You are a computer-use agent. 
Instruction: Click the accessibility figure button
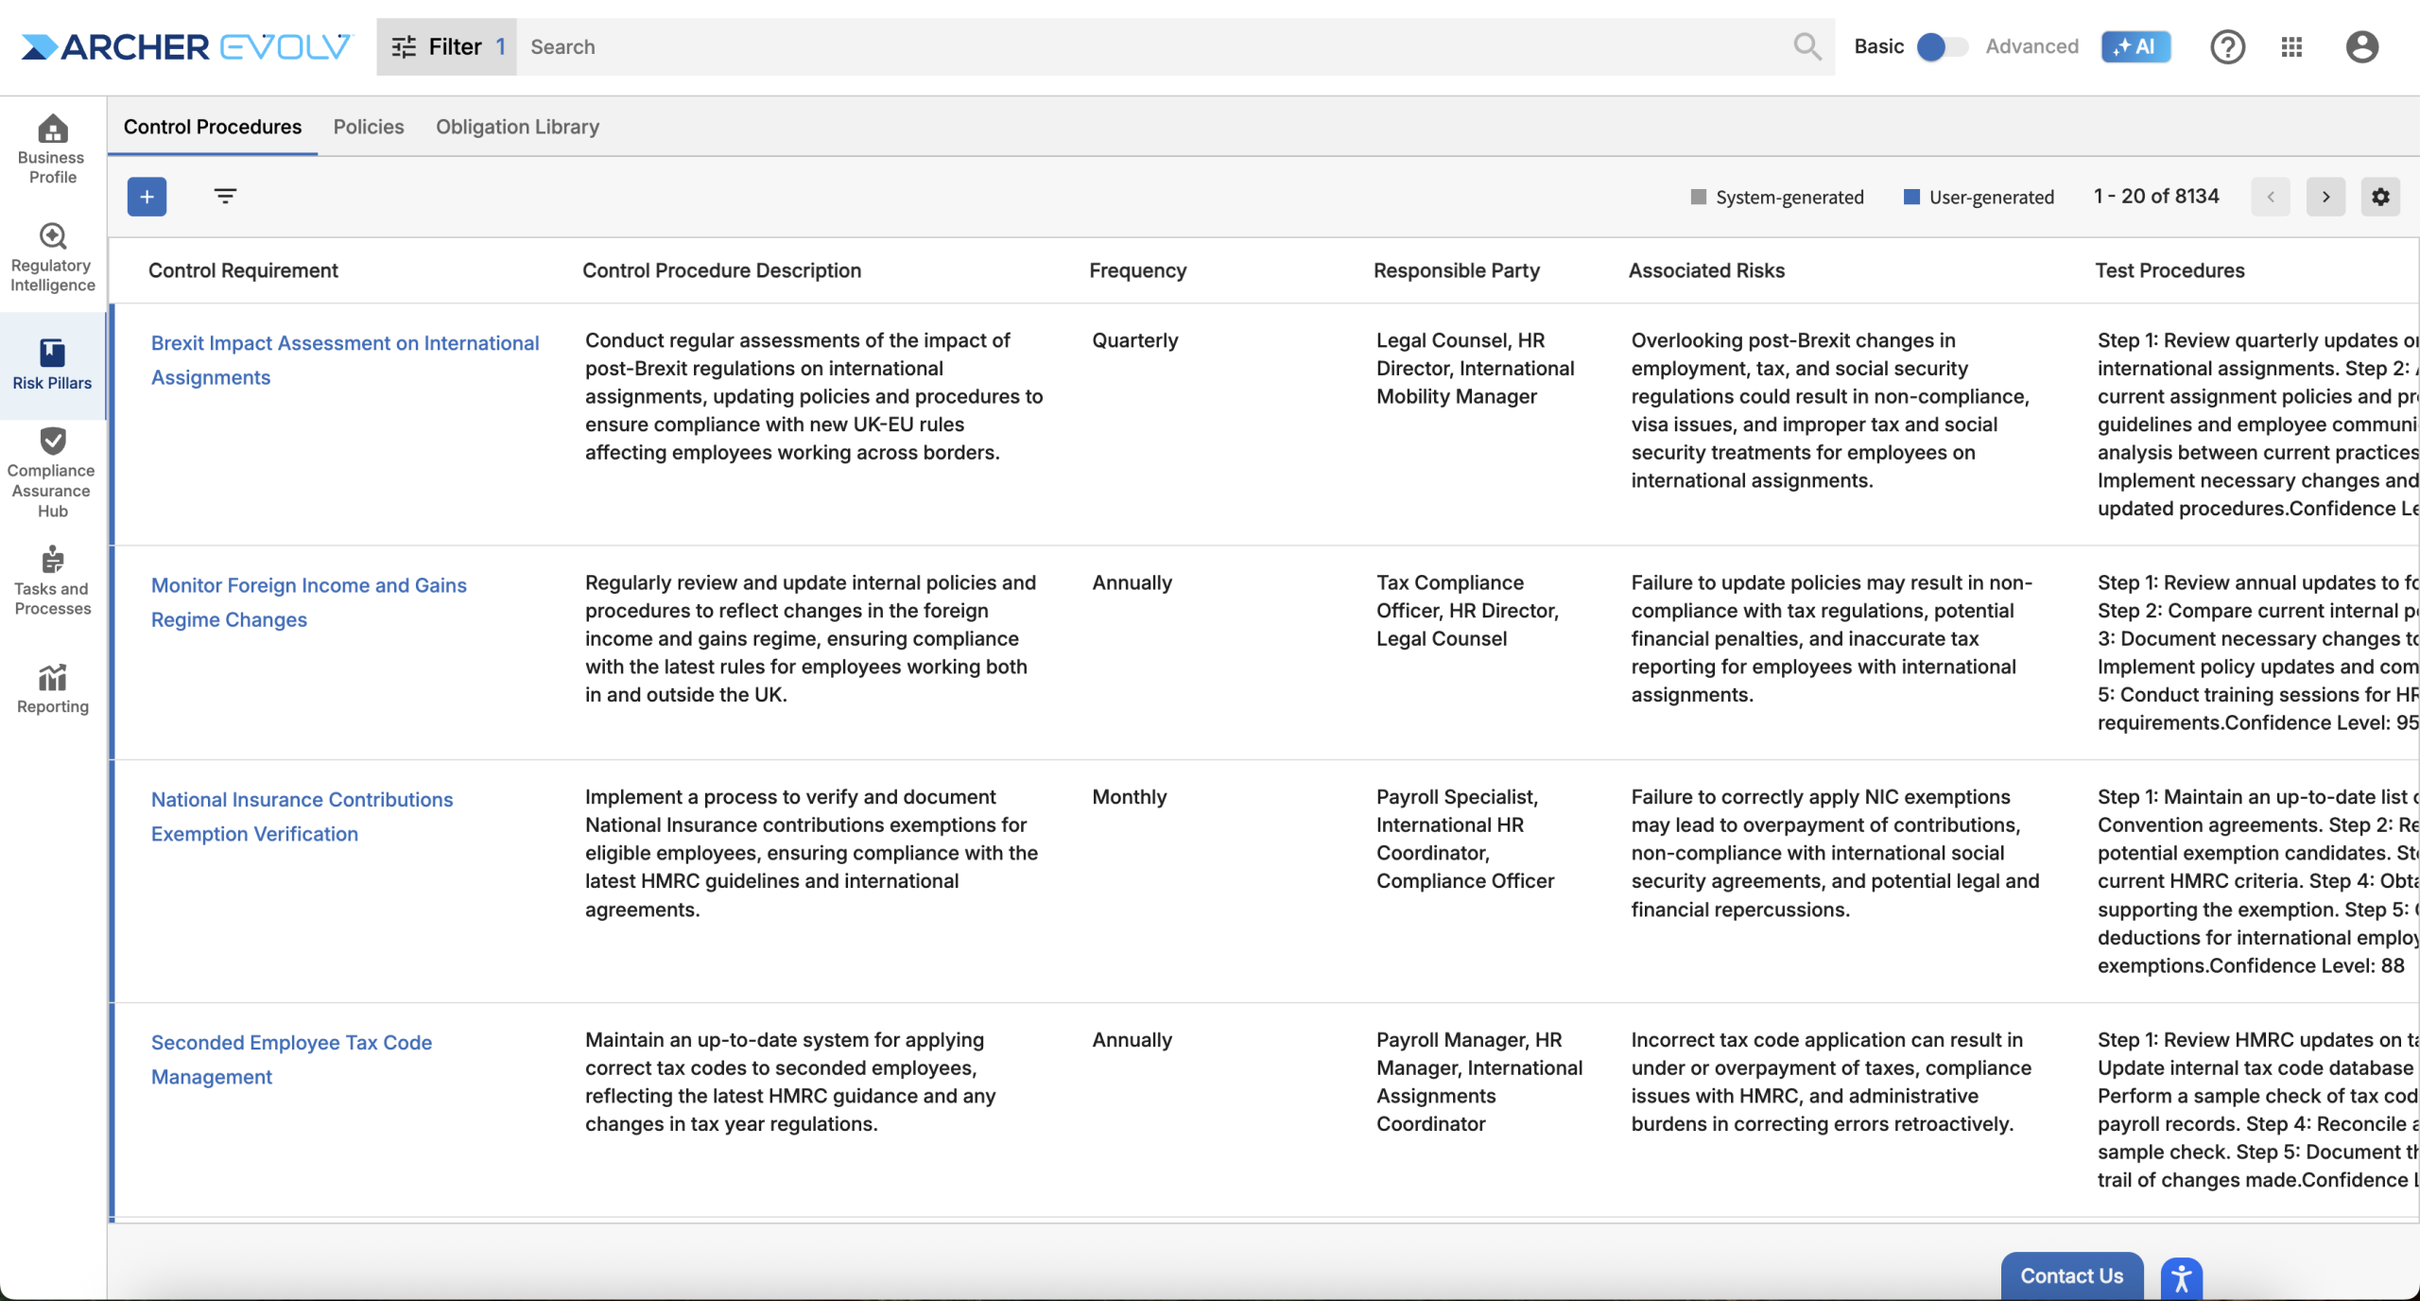pyautogui.click(x=2181, y=1278)
